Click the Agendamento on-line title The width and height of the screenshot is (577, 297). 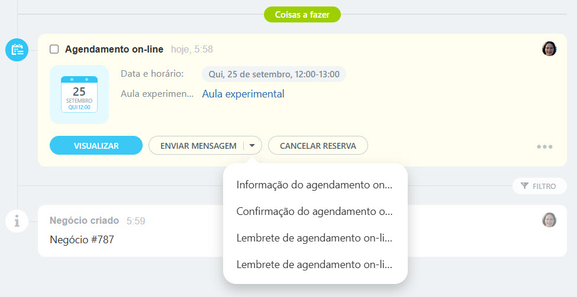click(x=114, y=49)
